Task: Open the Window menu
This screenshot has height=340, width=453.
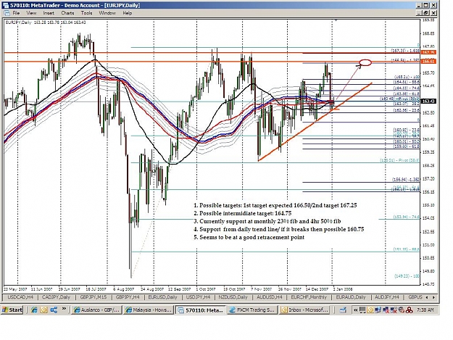Action: tap(107, 13)
